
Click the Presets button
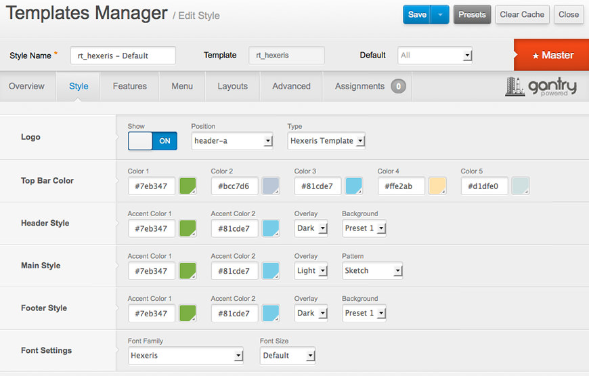point(472,14)
